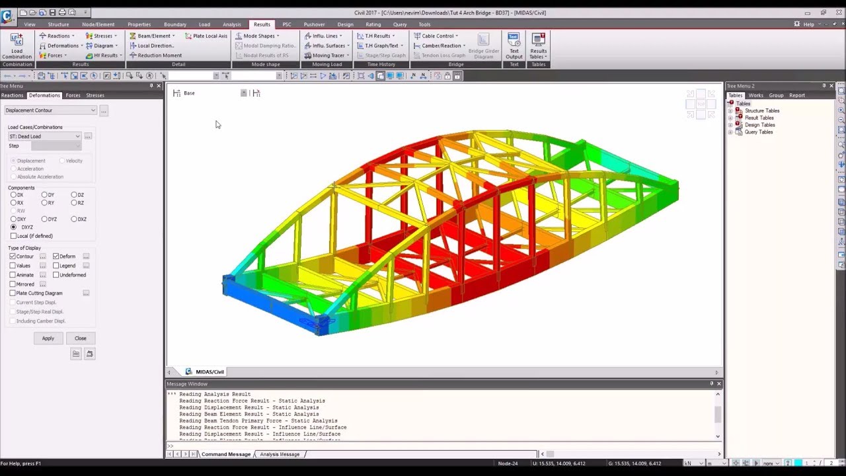
Task: Click Text Output icon
Action: (x=514, y=46)
